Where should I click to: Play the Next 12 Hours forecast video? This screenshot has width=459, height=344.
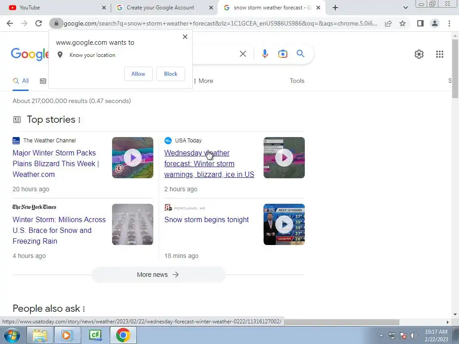[284, 224]
